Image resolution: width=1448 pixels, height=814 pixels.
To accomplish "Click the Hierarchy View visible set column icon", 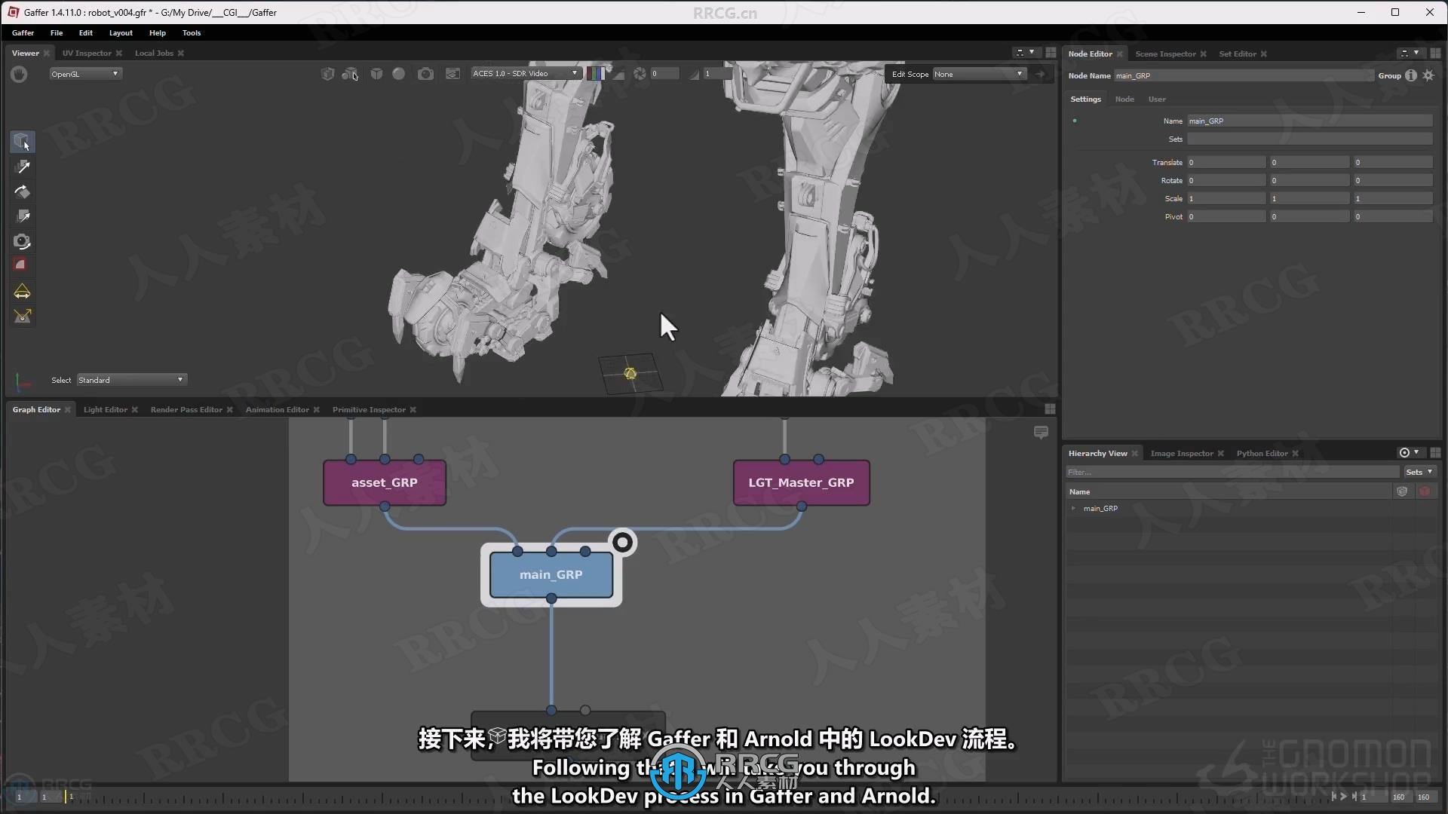I will (x=1402, y=491).
